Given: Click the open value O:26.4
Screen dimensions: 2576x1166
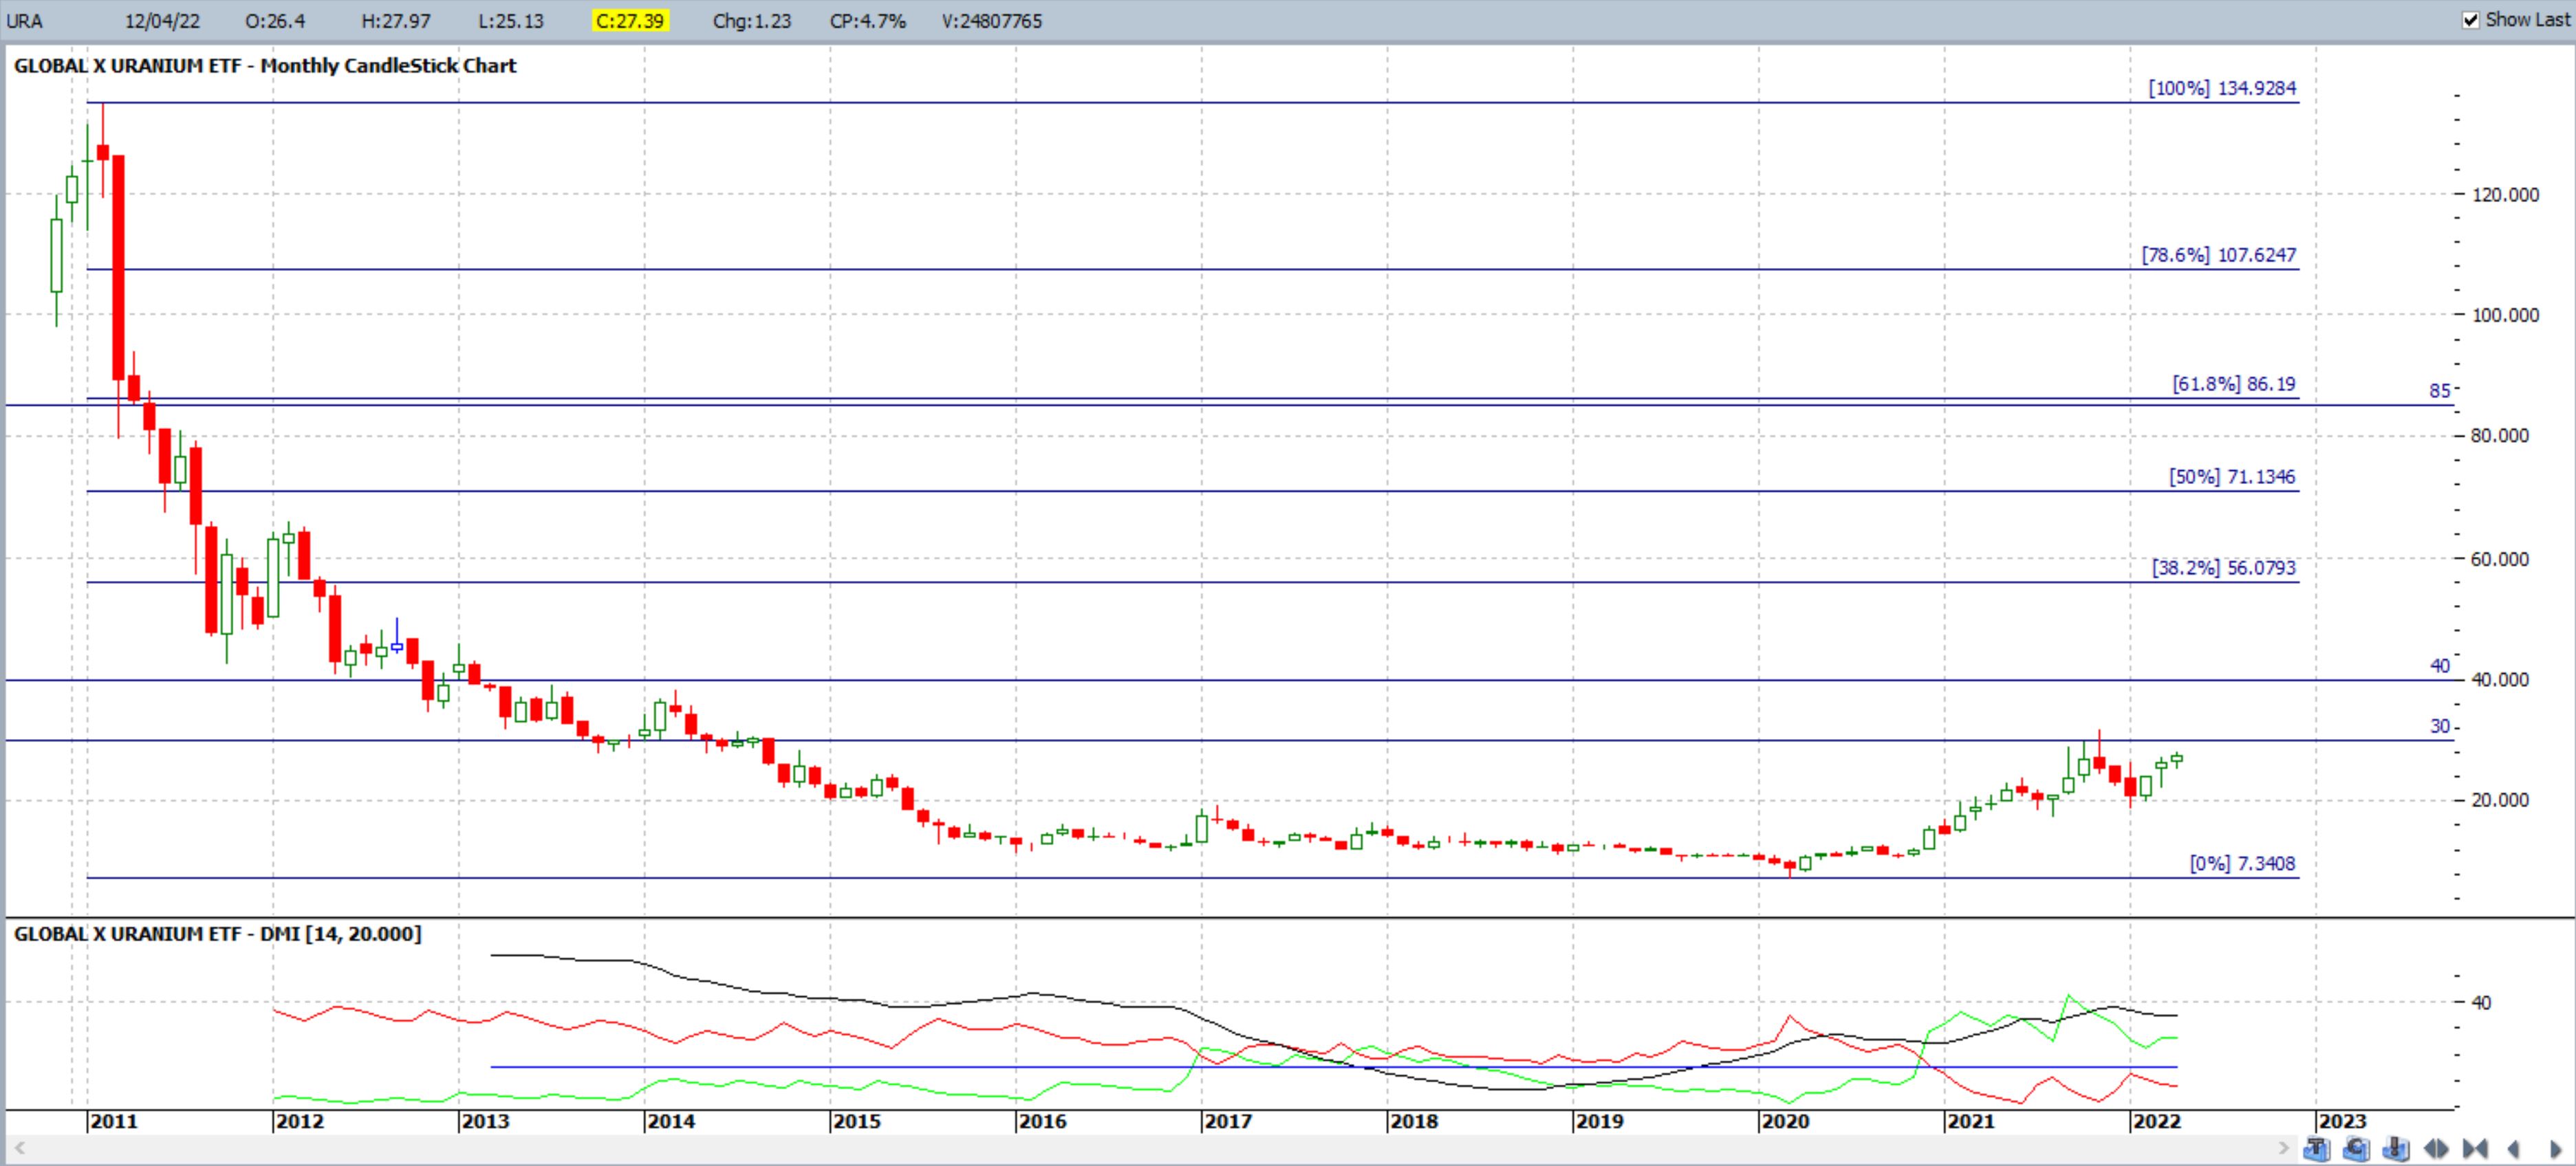Looking at the screenshot, I should tap(275, 21).
